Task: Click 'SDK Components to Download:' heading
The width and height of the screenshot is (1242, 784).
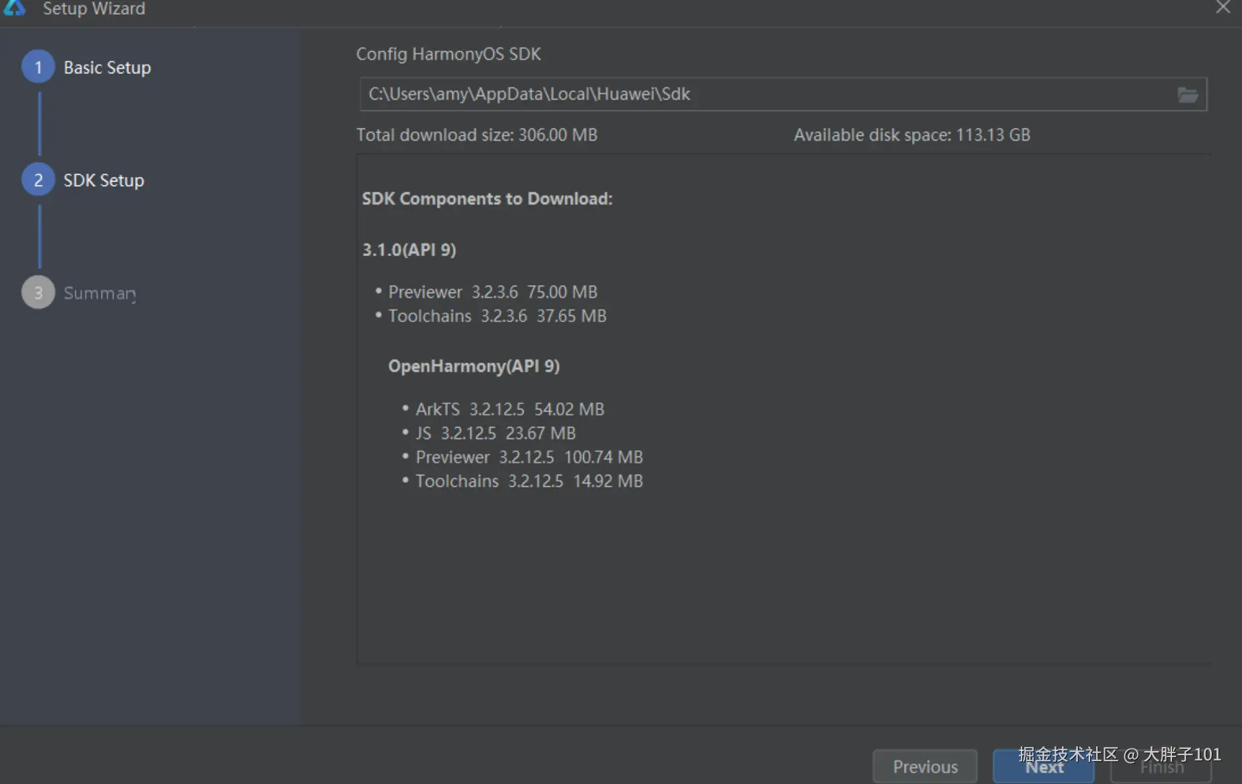Action: pos(487,199)
